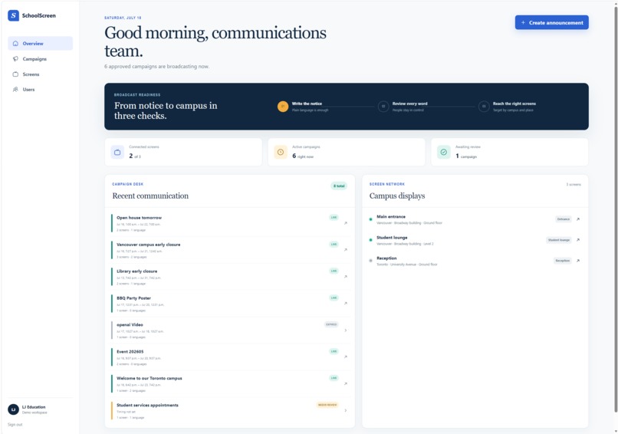Image resolution: width=618 pixels, height=434 pixels.
Task: Open the Event 202605 arrow icon
Action: point(346,357)
